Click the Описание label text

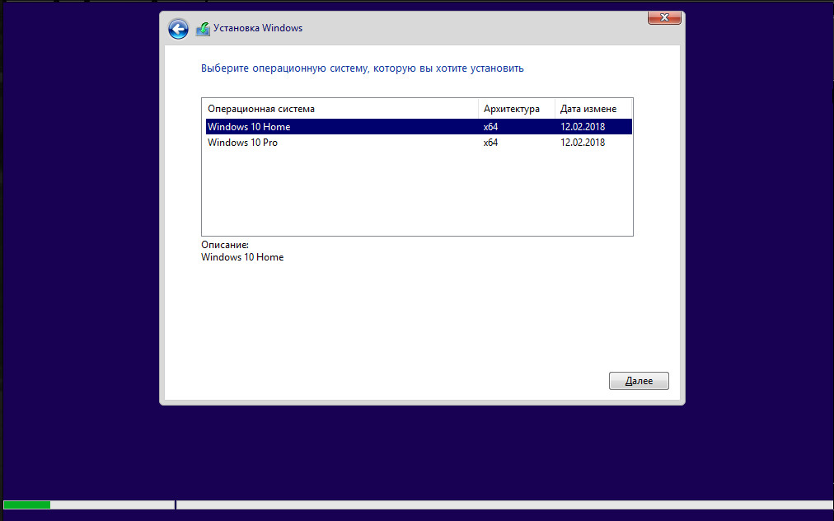225,246
